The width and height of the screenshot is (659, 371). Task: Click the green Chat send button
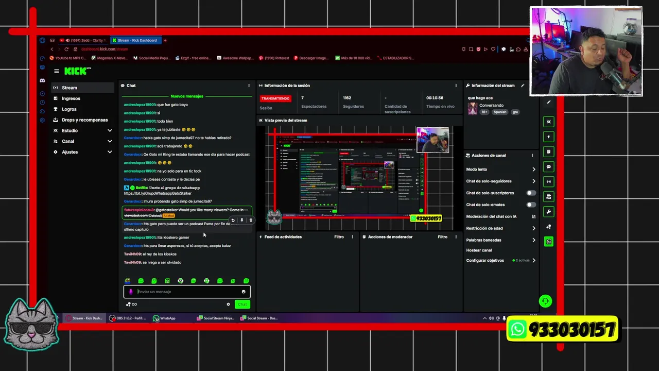click(x=242, y=304)
